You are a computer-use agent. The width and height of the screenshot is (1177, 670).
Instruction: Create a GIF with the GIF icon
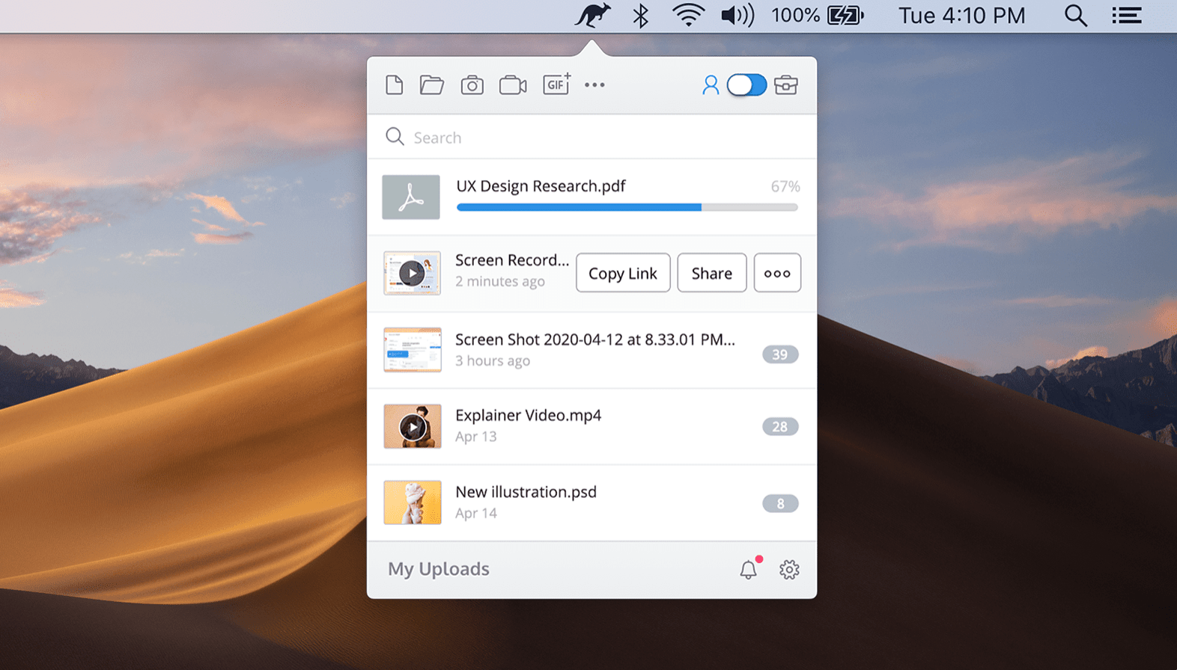556,84
